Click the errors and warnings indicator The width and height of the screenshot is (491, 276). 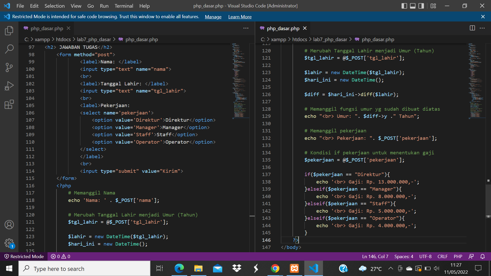60,256
